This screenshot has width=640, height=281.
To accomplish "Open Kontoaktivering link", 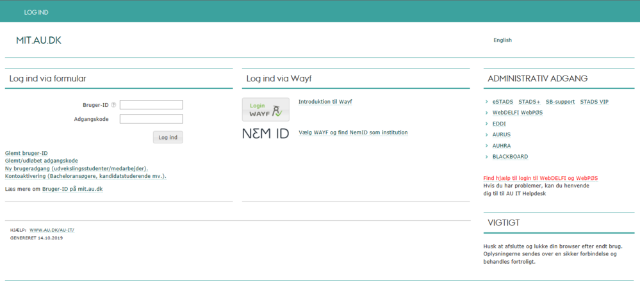I will 86,176.
